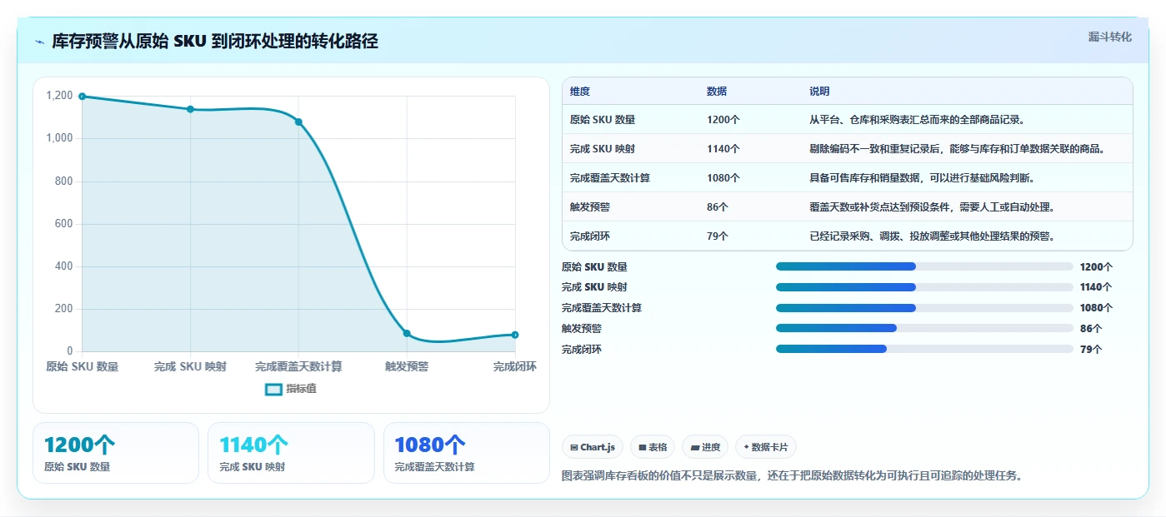The image size is (1166, 517).
Task: Click the 完成闭环 x-axis label
Action: coord(515,367)
